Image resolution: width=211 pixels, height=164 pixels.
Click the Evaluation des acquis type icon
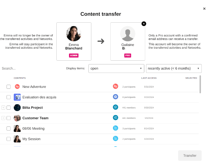115,97
